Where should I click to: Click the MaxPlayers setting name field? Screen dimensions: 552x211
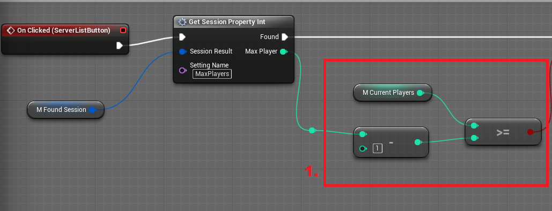click(212, 74)
